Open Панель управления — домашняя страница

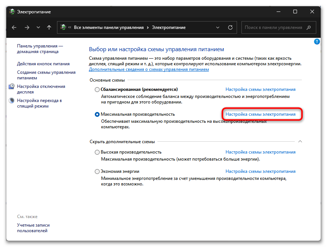pos(40,49)
